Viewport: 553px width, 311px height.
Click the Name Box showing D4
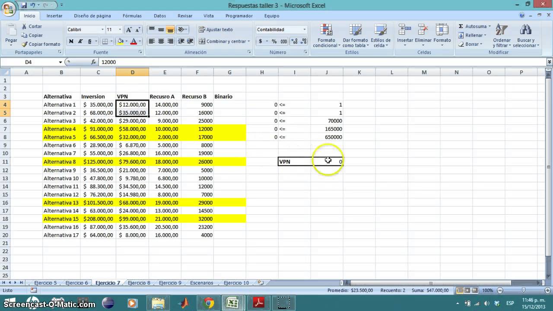pos(29,62)
